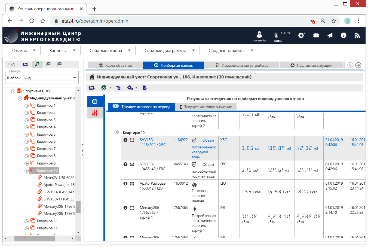Screen dimensions: 368x247
Task: Open SHV15D-11184922 / ХВС link
Action: (x=153, y=142)
